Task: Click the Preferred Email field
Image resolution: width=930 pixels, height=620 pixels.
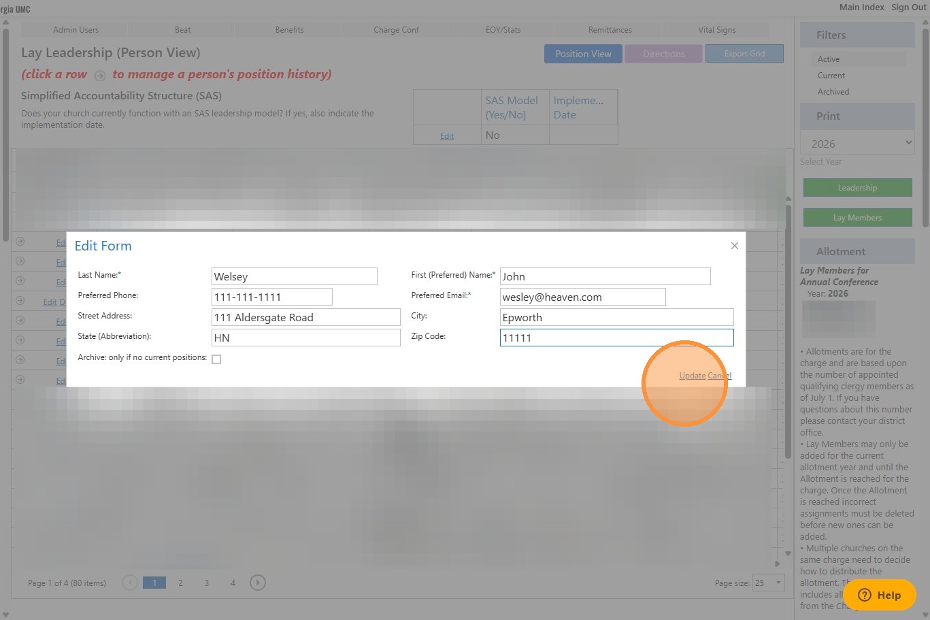Action: coord(582,297)
